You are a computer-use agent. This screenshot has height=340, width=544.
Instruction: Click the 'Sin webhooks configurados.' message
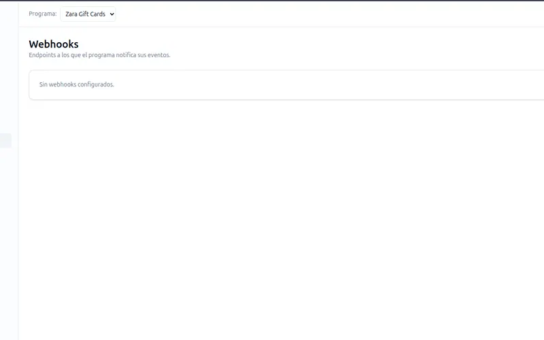[x=77, y=84]
